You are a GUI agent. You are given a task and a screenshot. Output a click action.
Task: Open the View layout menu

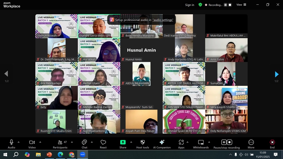point(241,5)
